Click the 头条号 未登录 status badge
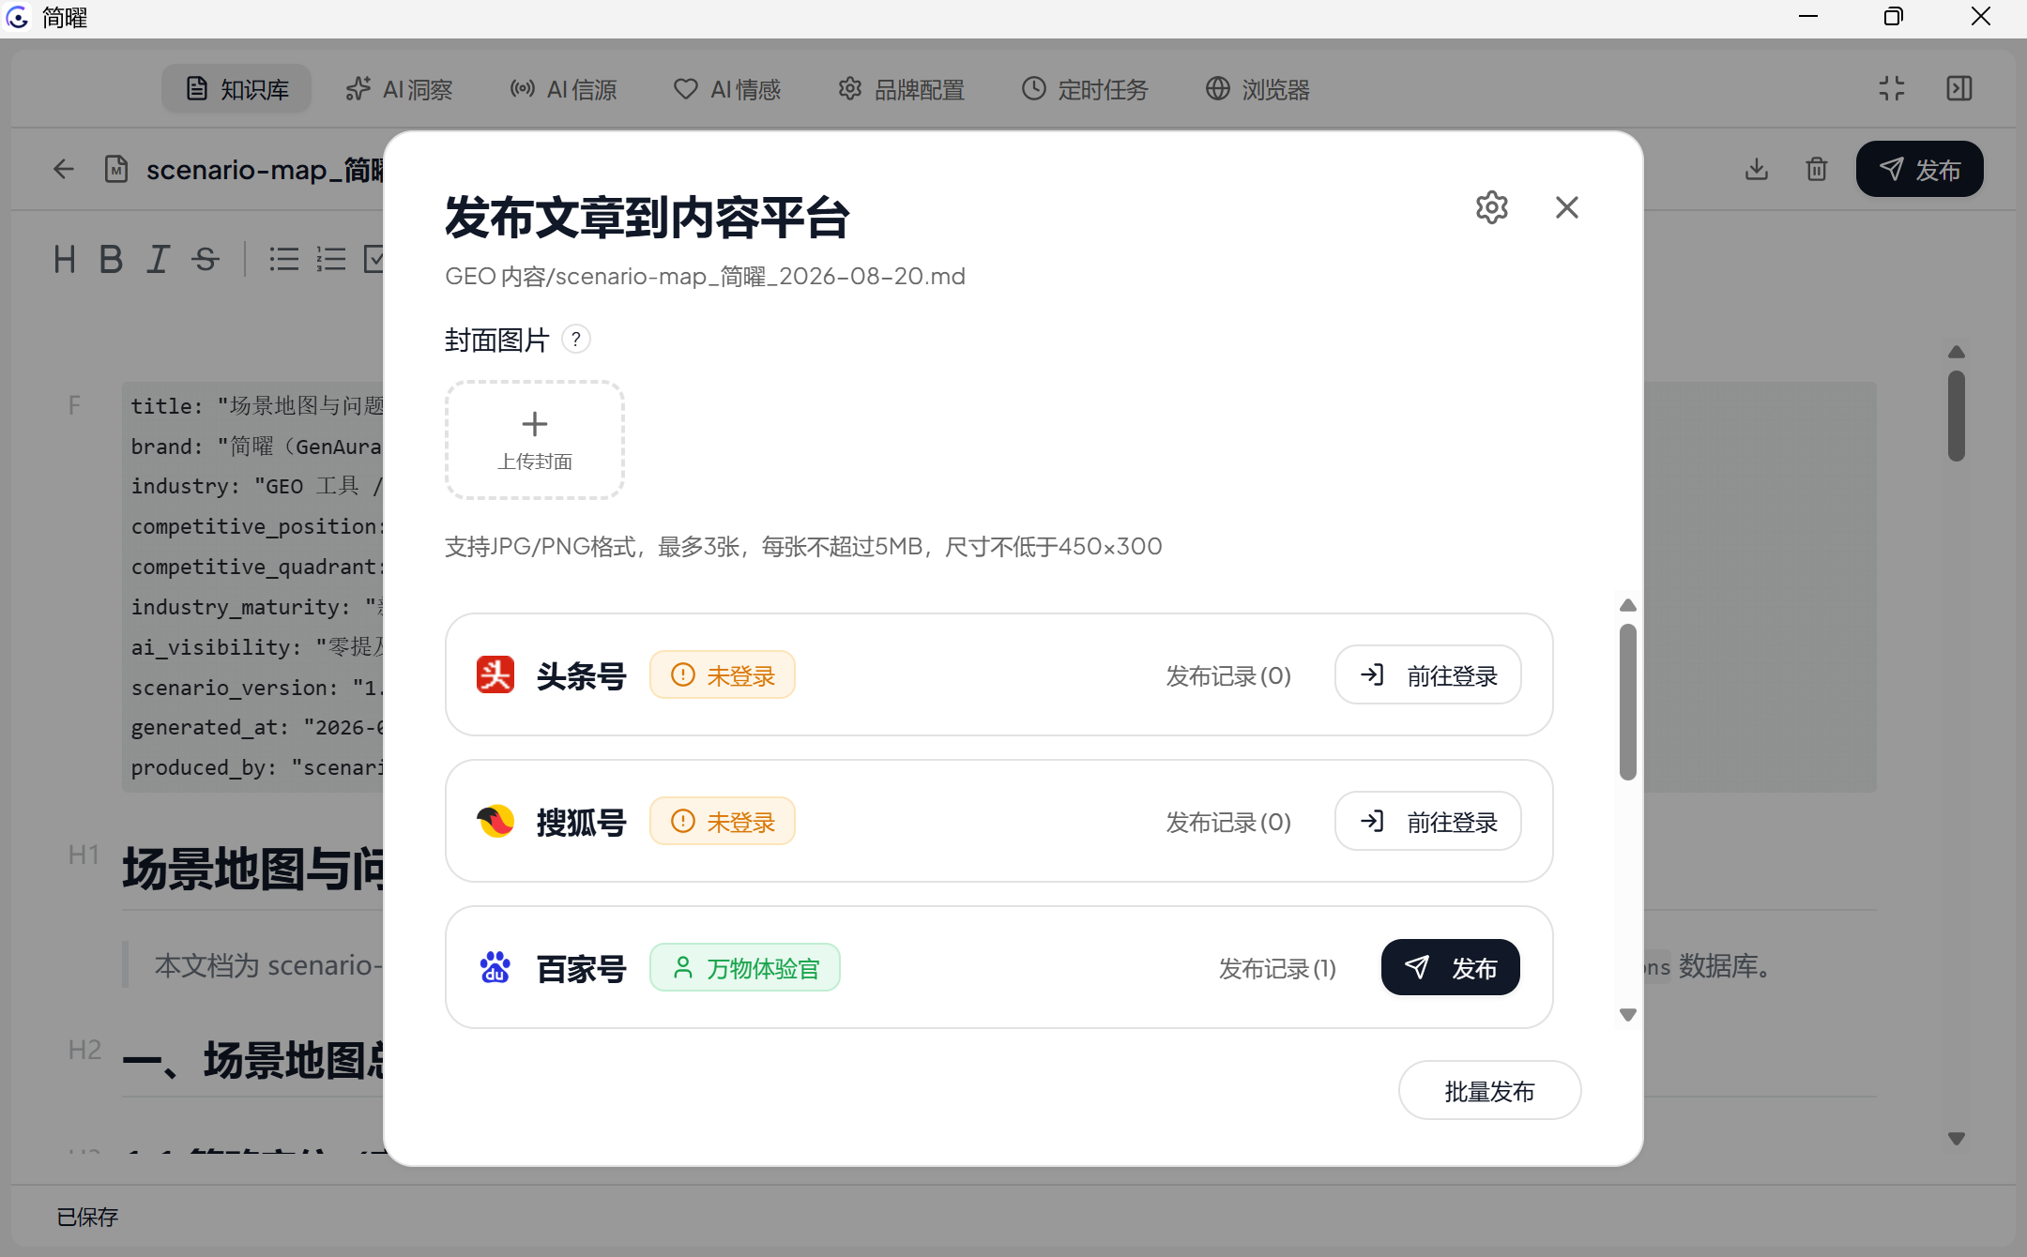This screenshot has height=1257, width=2027. (x=723, y=674)
